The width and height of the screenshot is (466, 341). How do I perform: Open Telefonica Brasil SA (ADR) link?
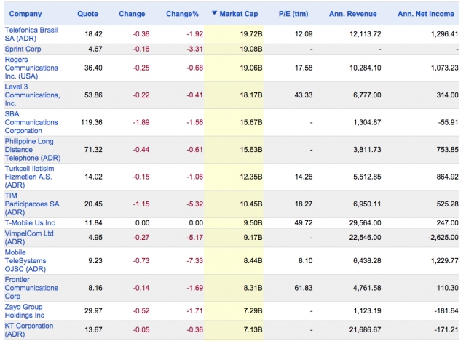click(x=31, y=34)
